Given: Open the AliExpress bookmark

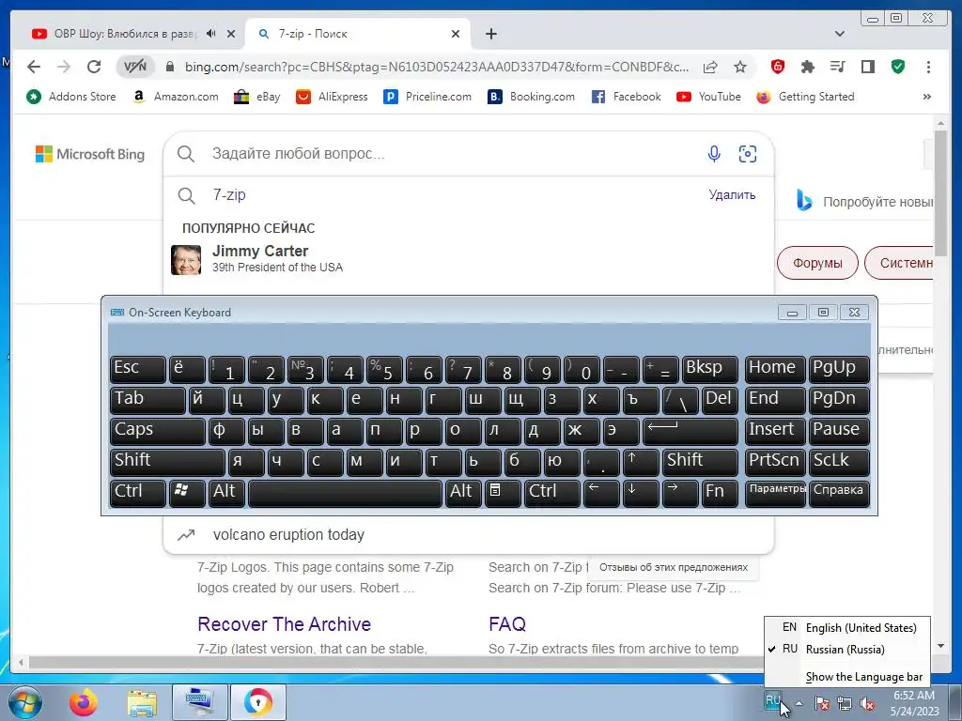Looking at the screenshot, I should pos(332,97).
